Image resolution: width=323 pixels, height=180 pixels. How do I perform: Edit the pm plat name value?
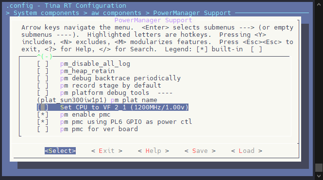[x=97, y=100]
